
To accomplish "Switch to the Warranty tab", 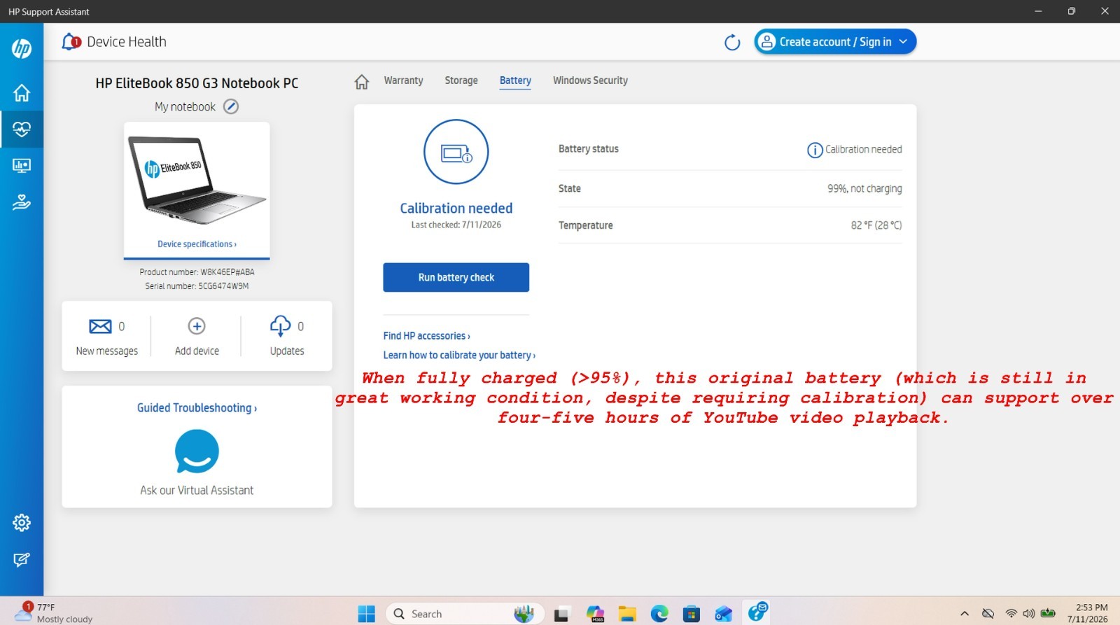I will coord(403,80).
